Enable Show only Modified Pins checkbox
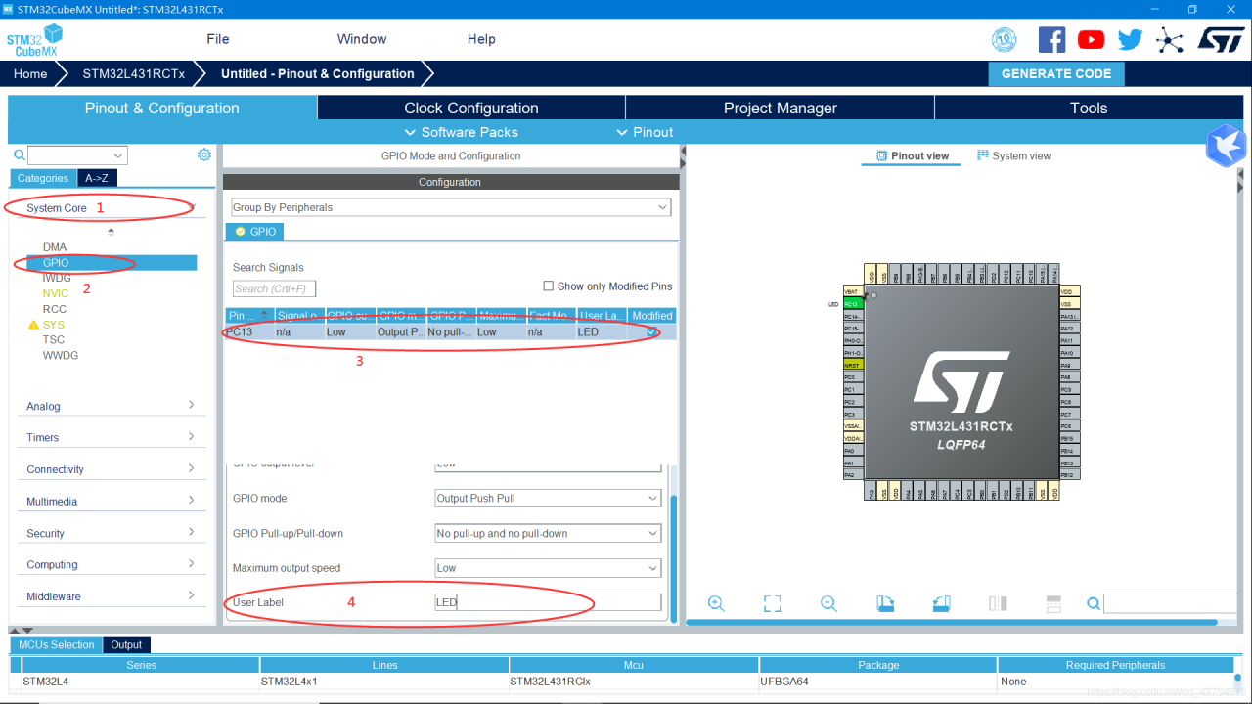This screenshot has height=704, width=1252. [548, 286]
